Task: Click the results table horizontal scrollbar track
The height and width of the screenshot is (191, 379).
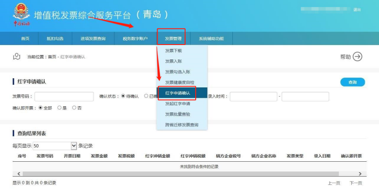Action: [188, 174]
